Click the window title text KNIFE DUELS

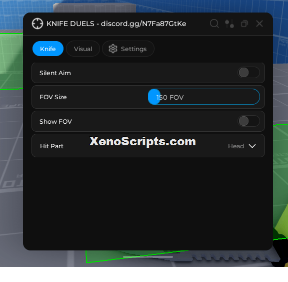click(70, 24)
